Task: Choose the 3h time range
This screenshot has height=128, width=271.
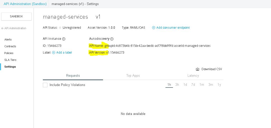Action: click(x=177, y=85)
